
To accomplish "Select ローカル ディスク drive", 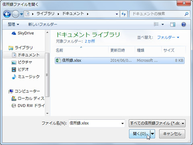I will click(x=28, y=98).
